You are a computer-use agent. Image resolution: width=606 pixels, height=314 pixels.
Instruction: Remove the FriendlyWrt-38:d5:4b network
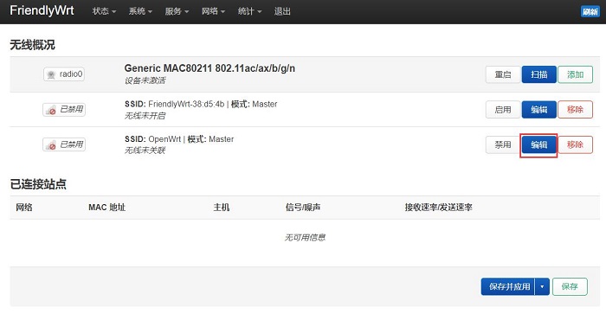click(575, 110)
